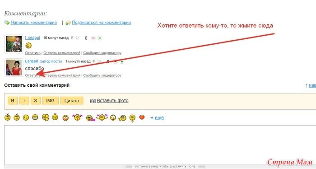The width and height of the screenshot is (316, 169).
Task: Click the Цитата quote button
Action: [71, 100]
